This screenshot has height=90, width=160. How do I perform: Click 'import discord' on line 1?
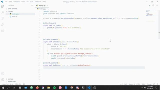50,11
